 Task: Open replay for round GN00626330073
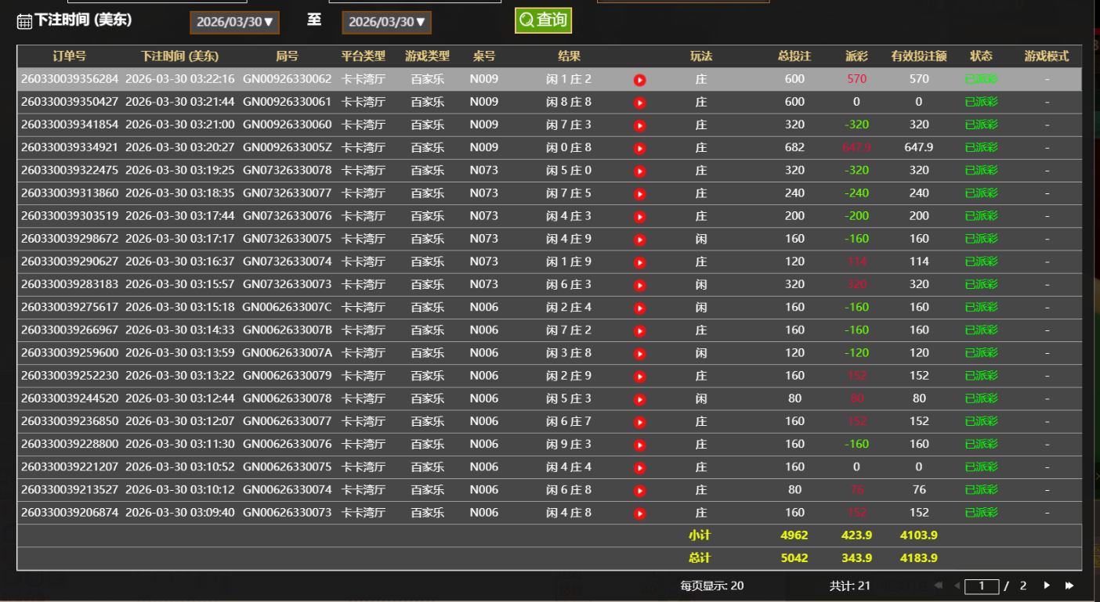click(639, 514)
